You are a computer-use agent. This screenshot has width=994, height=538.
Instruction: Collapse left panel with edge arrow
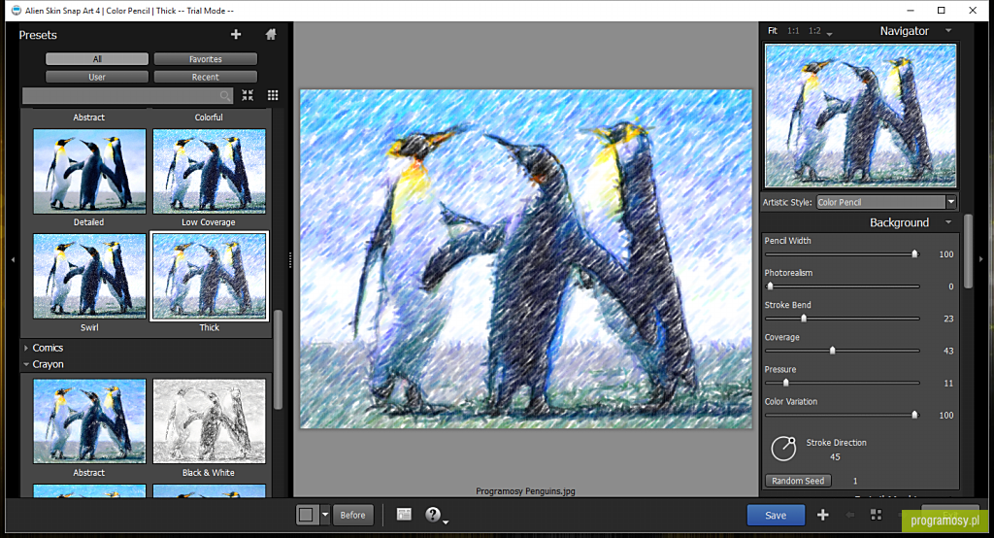click(13, 259)
